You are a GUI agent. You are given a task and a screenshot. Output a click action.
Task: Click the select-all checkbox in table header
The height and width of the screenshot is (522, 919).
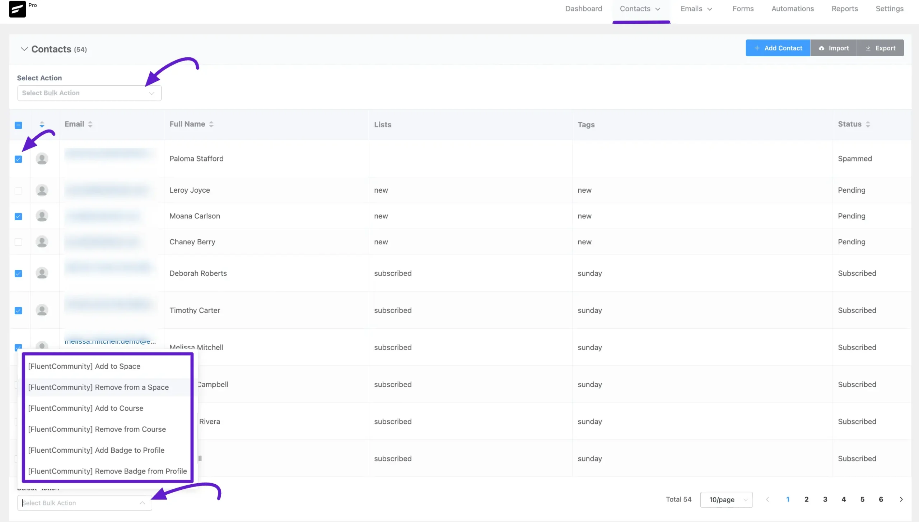point(18,125)
